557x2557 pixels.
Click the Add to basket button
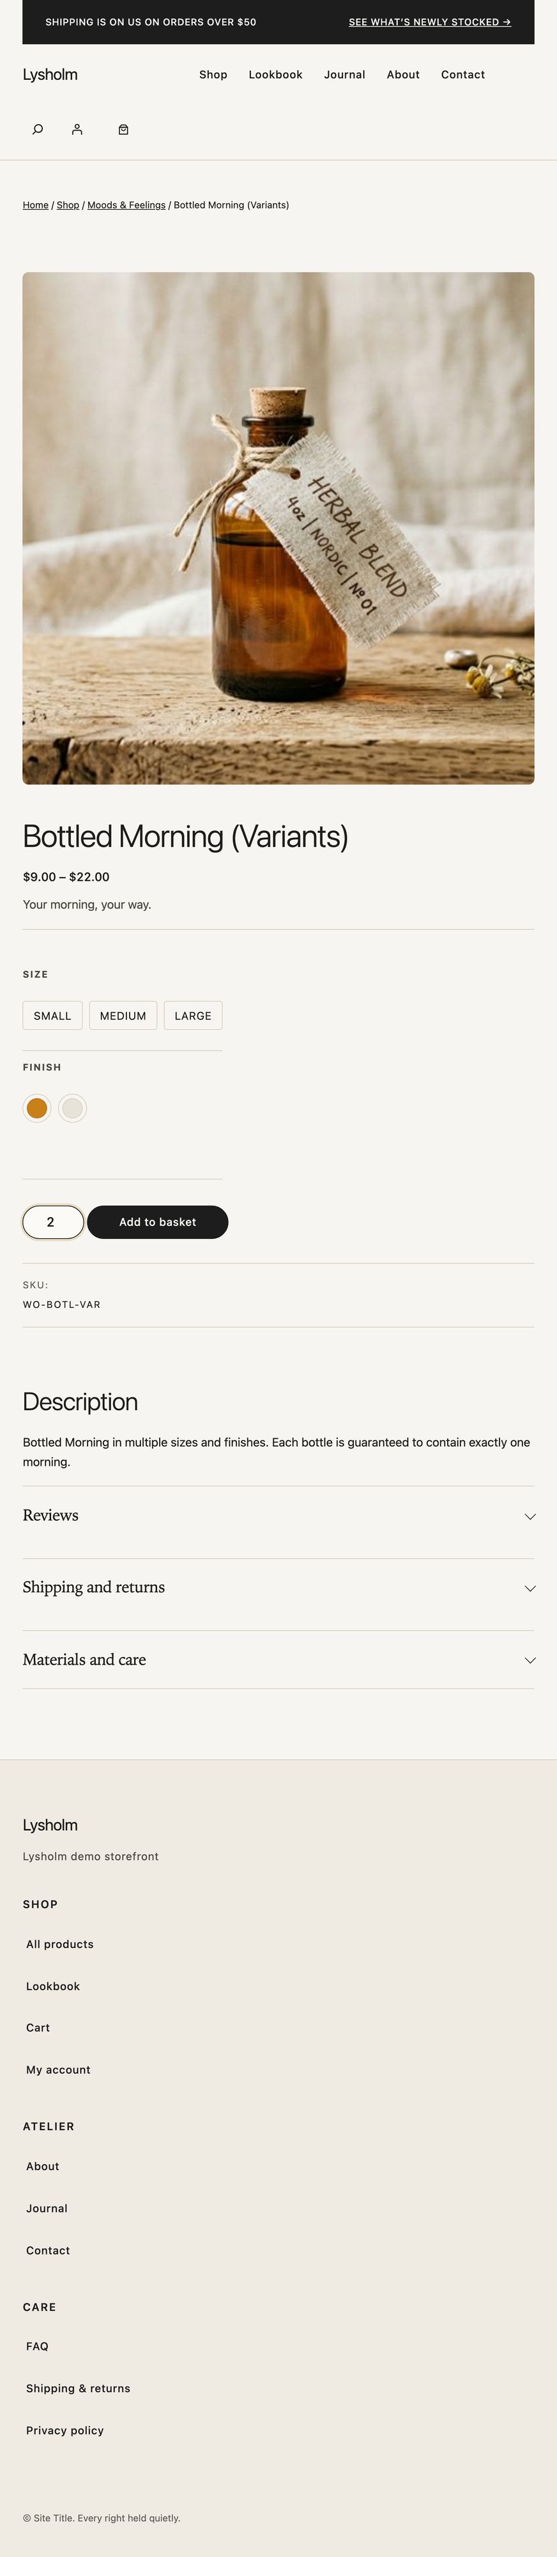tap(158, 1222)
